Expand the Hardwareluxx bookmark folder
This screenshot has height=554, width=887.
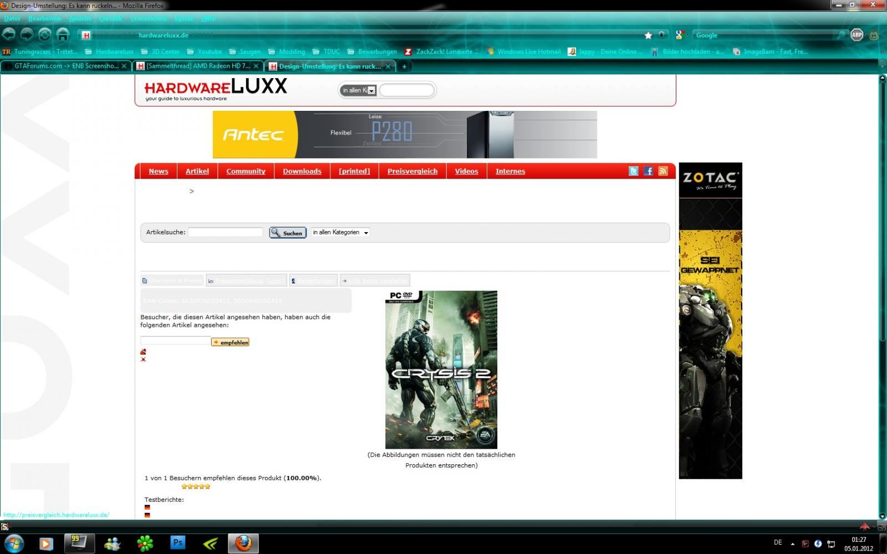[109, 52]
